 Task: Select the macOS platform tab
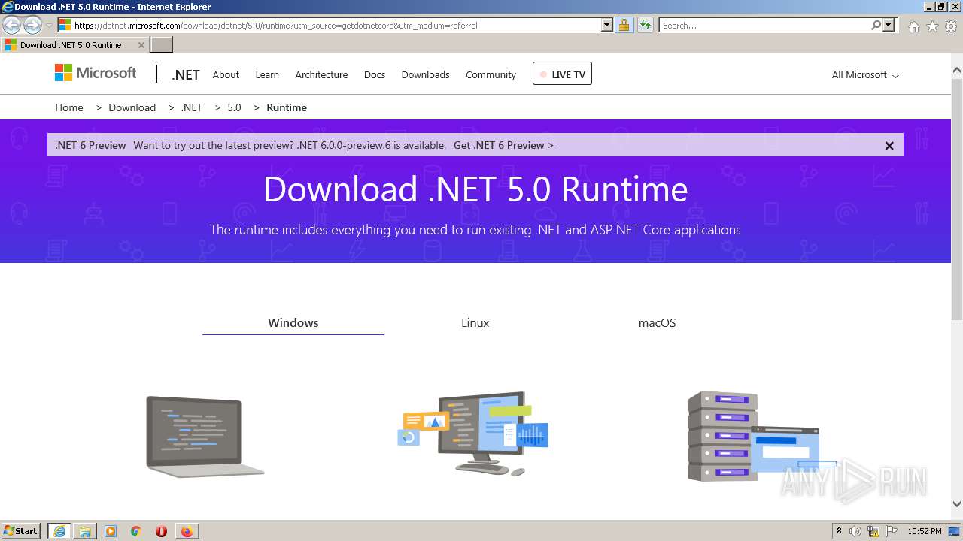[x=657, y=322]
